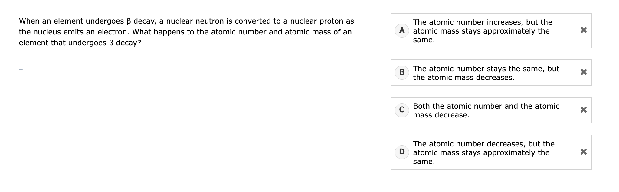Screen dimensions: 619x192
Task: Pick the circled letter C
Action: [402, 110]
